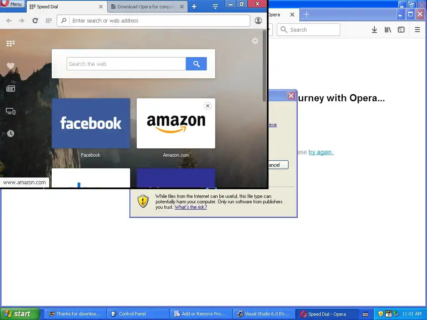Click the taskbar clock 11:01 AM
This screenshot has height=320, width=427.
pos(412,314)
